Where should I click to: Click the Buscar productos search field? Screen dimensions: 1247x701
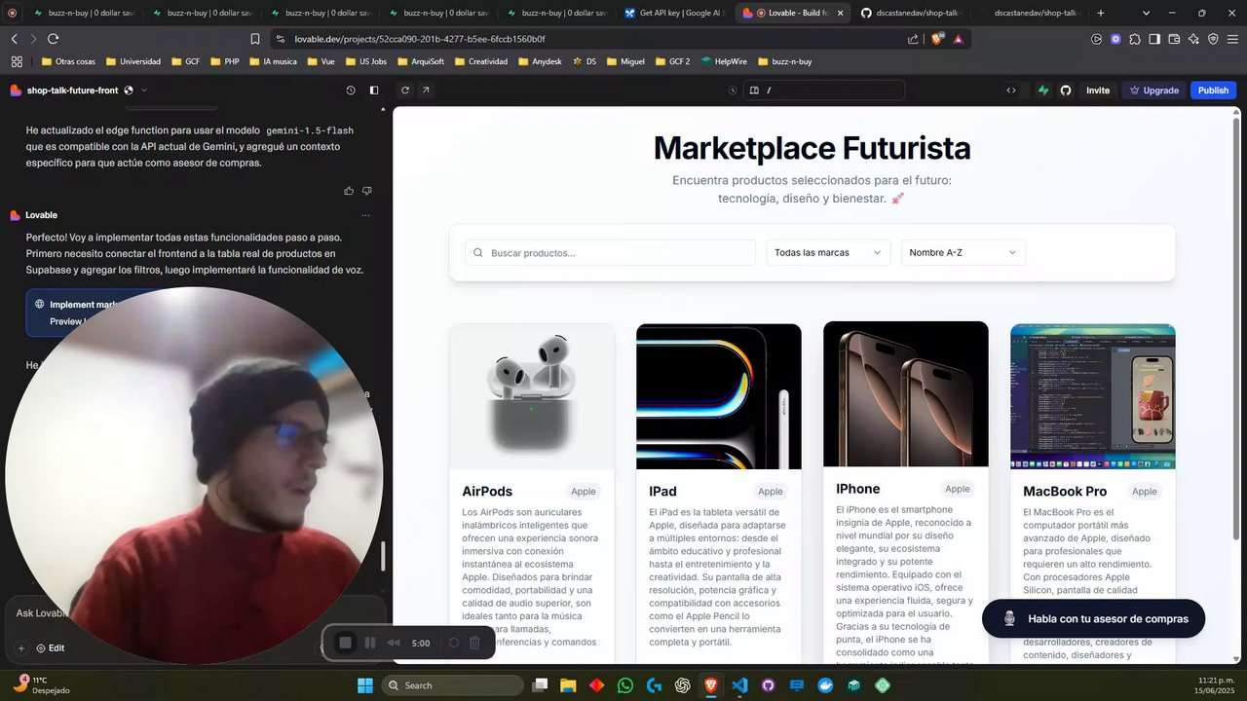(x=610, y=253)
